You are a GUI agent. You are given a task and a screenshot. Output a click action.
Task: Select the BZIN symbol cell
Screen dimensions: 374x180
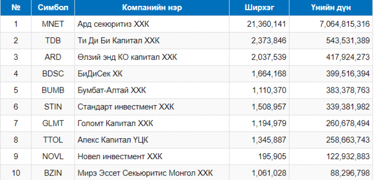tap(53, 173)
